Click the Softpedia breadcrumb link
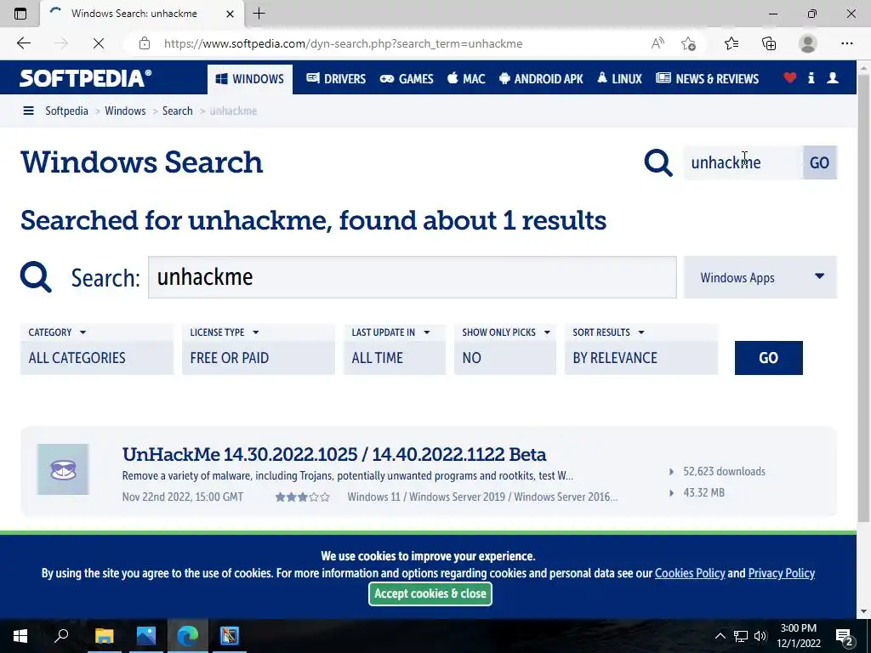Viewport: 871px width, 653px height. 66,111
